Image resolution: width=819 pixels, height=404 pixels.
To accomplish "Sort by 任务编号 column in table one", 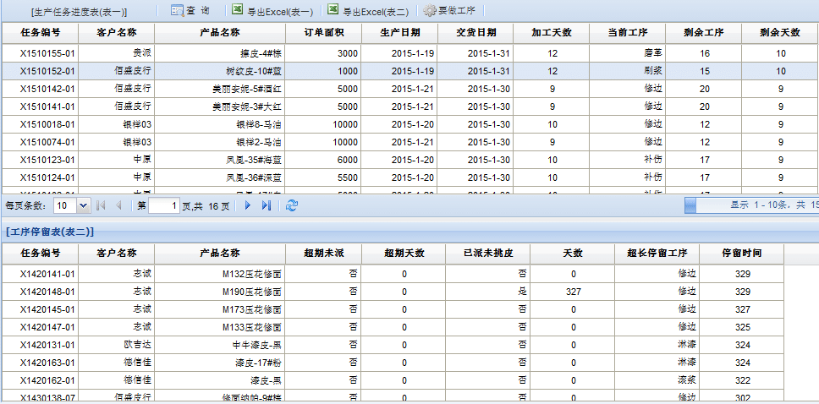I will click(40, 32).
